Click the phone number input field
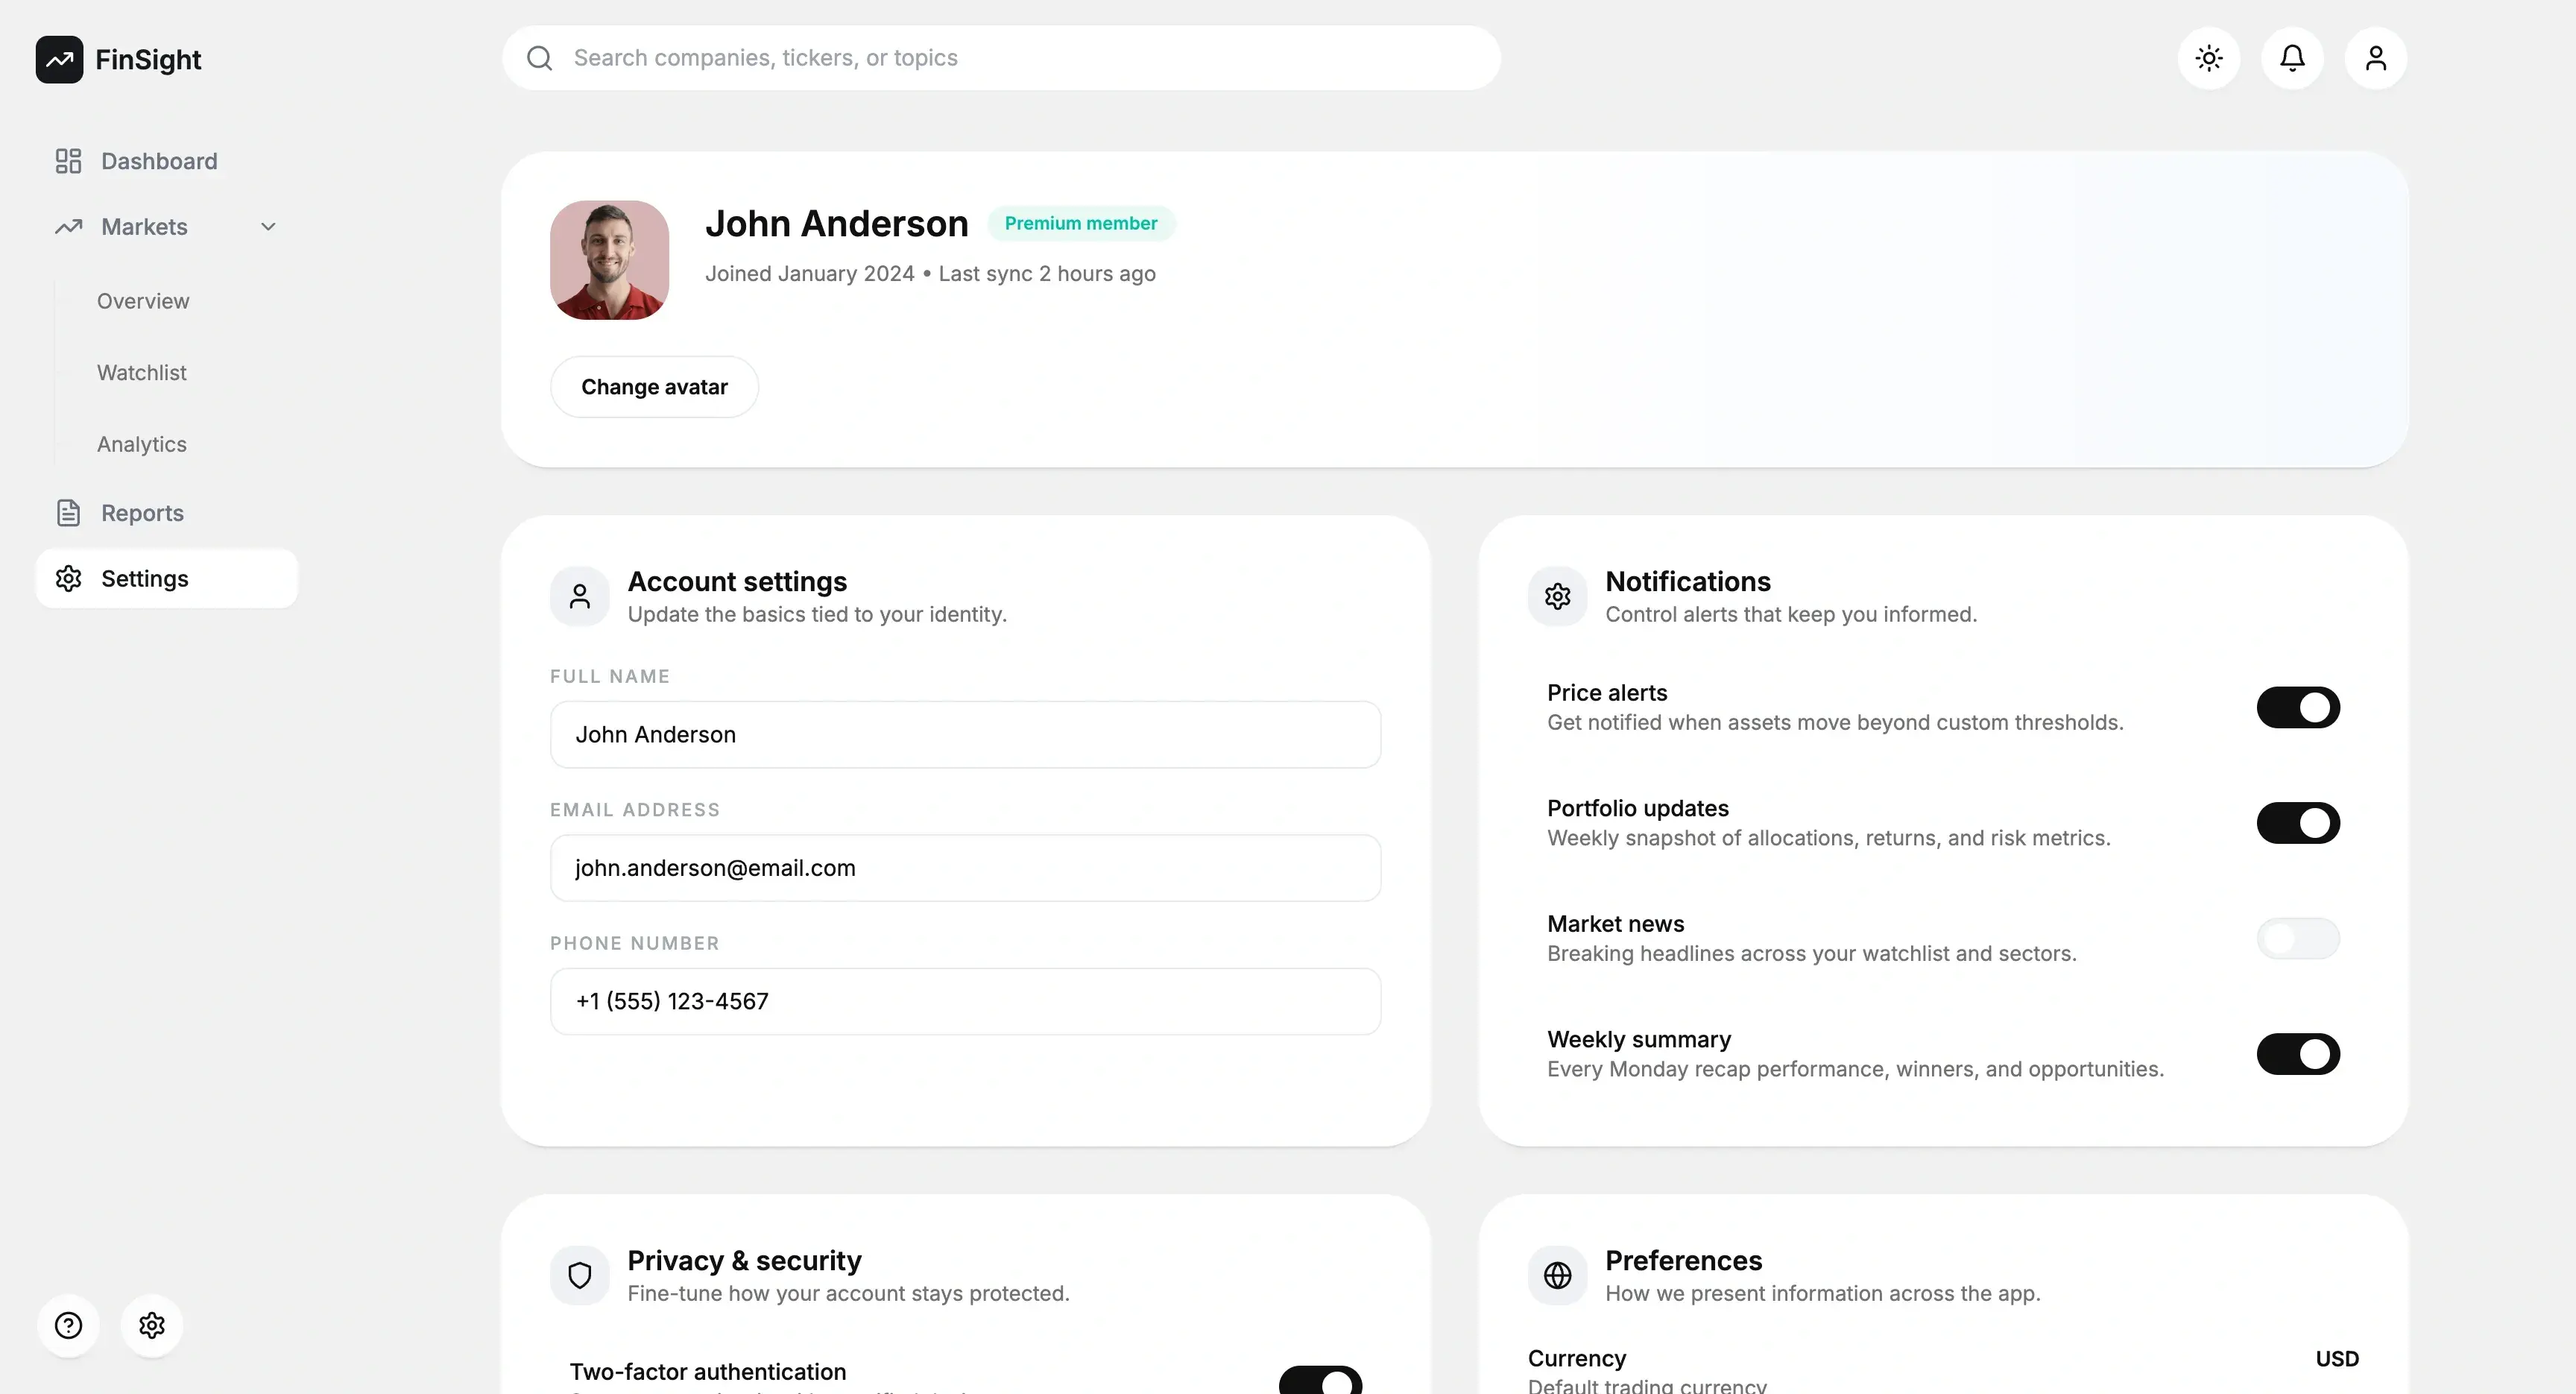 (x=964, y=1001)
